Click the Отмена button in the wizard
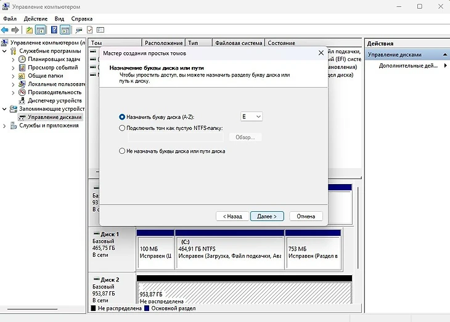This screenshot has width=450, height=322. click(x=306, y=216)
